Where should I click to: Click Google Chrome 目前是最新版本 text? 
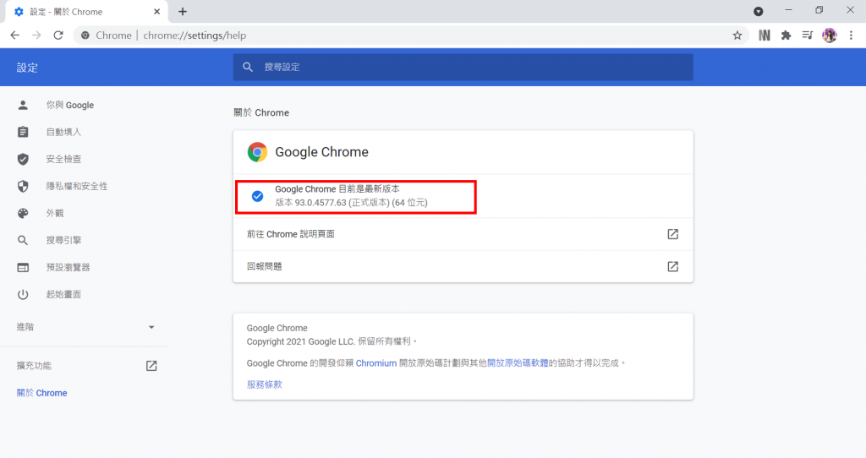337,188
